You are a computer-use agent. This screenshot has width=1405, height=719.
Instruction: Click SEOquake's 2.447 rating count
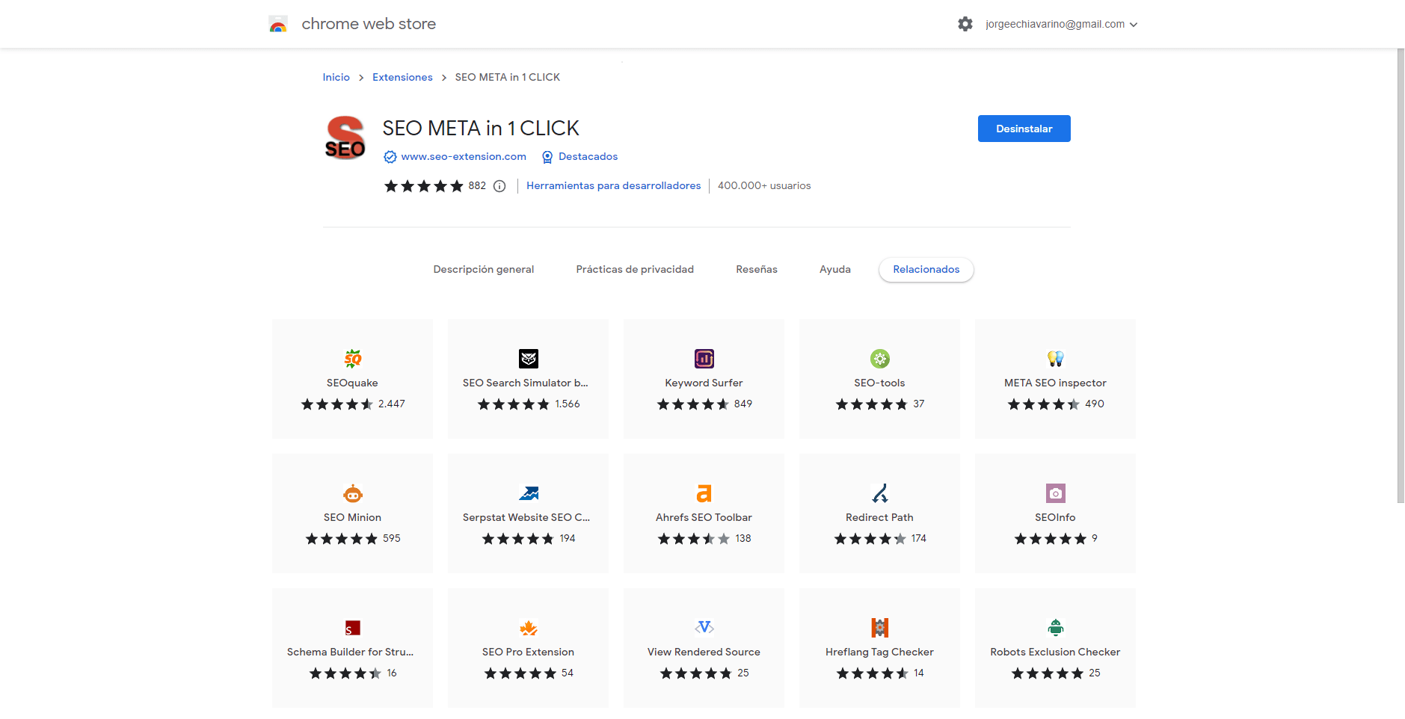(x=391, y=404)
